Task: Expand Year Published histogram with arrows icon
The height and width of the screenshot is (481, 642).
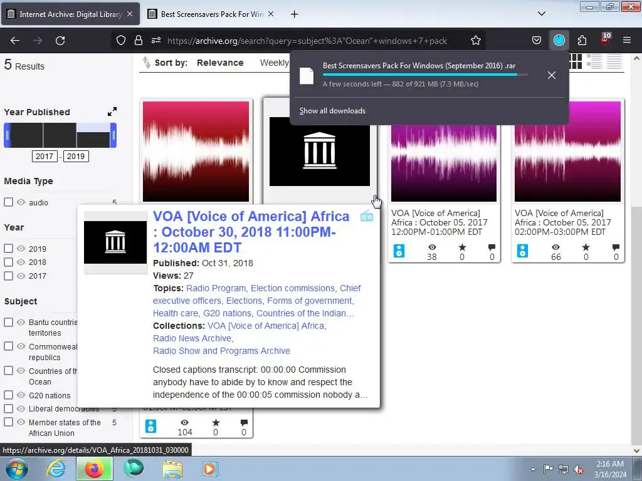Action: (x=112, y=111)
